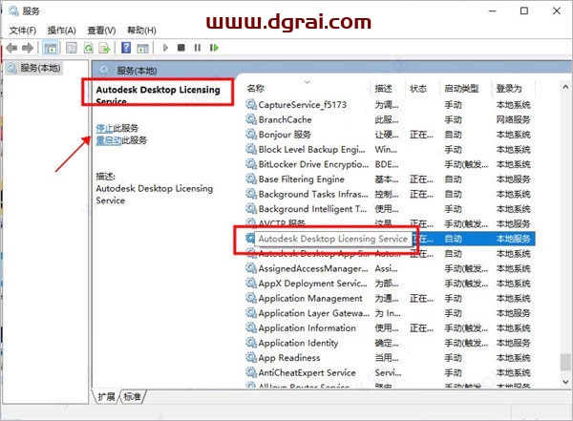This screenshot has height=421, width=573.
Task: Click gear icon beside Application Management
Action: (251, 298)
